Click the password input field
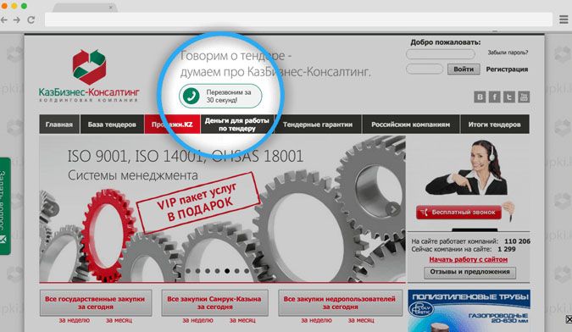 pos(425,69)
